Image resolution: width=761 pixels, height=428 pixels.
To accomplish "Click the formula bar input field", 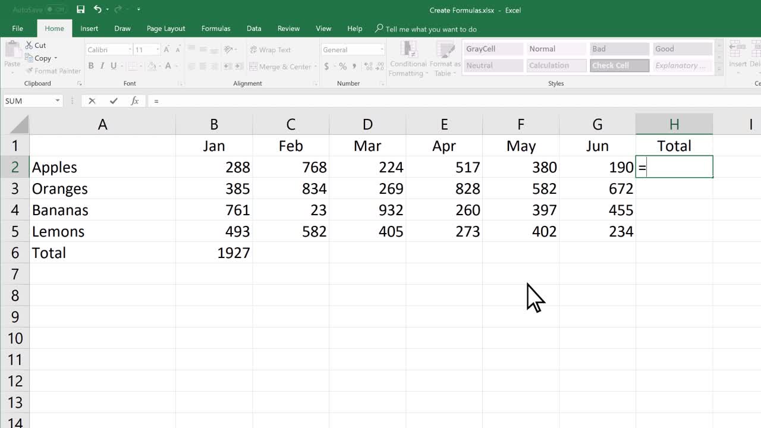I will (x=455, y=101).
